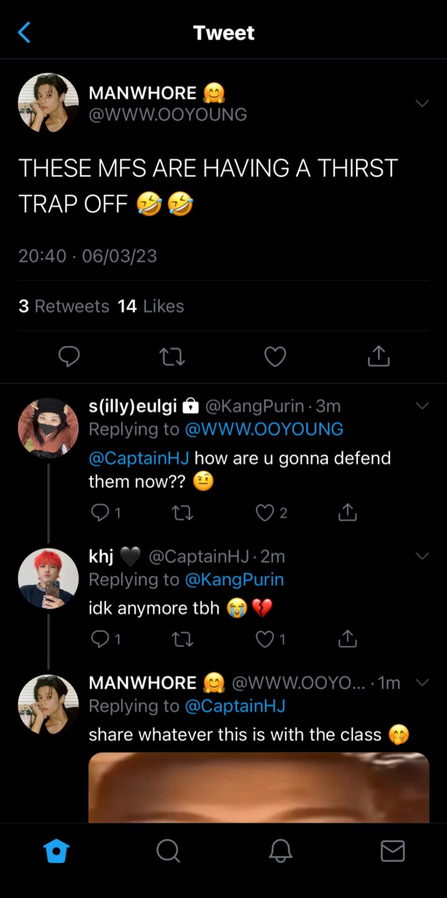Share the s(illy)eulgi reply
The image size is (447, 898).
(x=347, y=513)
